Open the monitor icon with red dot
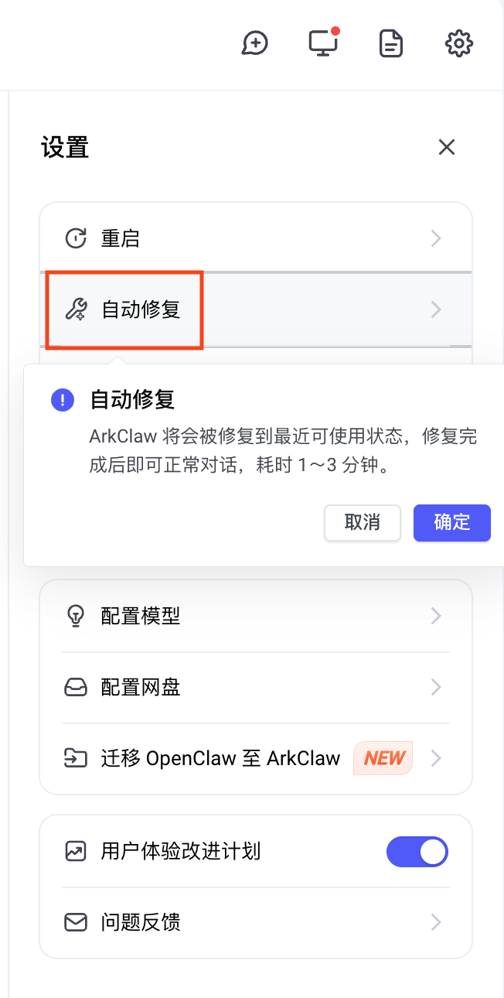The width and height of the screenshot is (504, 998). [323, 43]
